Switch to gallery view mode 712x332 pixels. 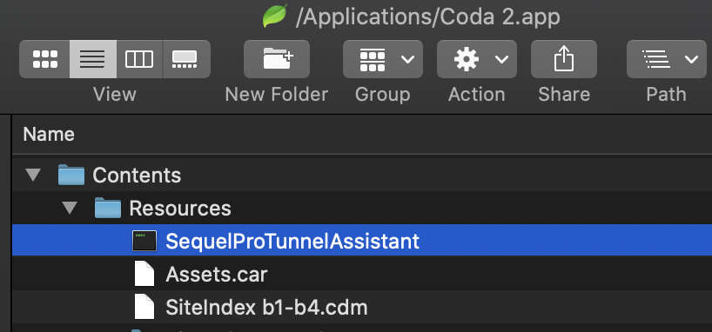tap(186, 59)
